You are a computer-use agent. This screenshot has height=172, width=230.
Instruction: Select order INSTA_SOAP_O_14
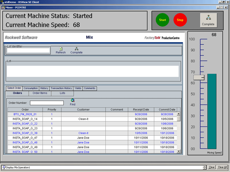(x=25, y=119)
